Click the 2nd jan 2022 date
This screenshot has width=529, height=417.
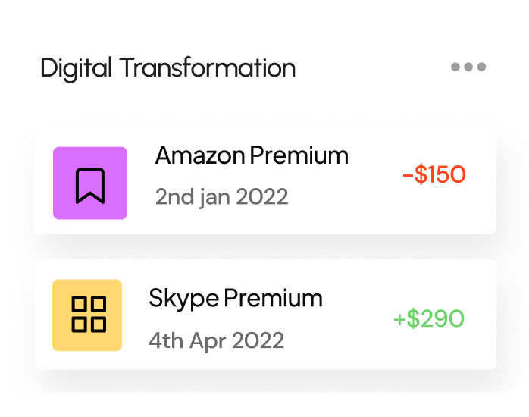221,197
